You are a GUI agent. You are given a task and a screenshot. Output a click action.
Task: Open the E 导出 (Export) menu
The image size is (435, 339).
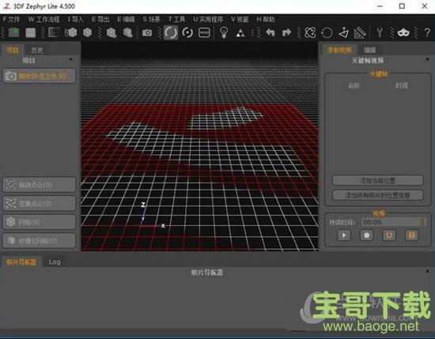[100, 19]
